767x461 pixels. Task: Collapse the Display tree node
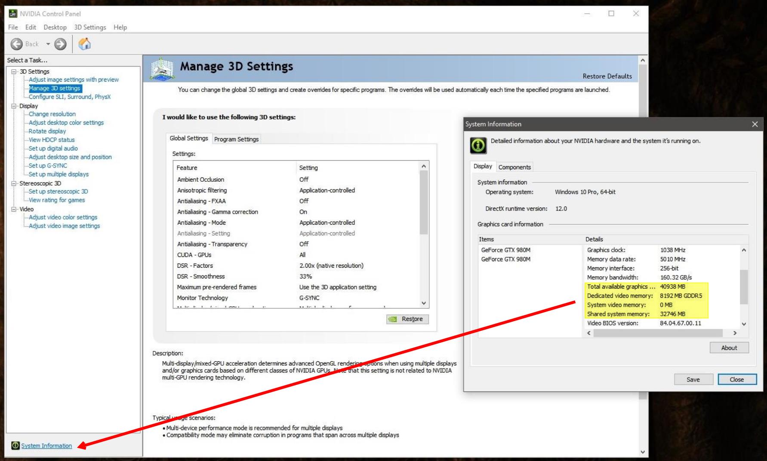point(14,106)
